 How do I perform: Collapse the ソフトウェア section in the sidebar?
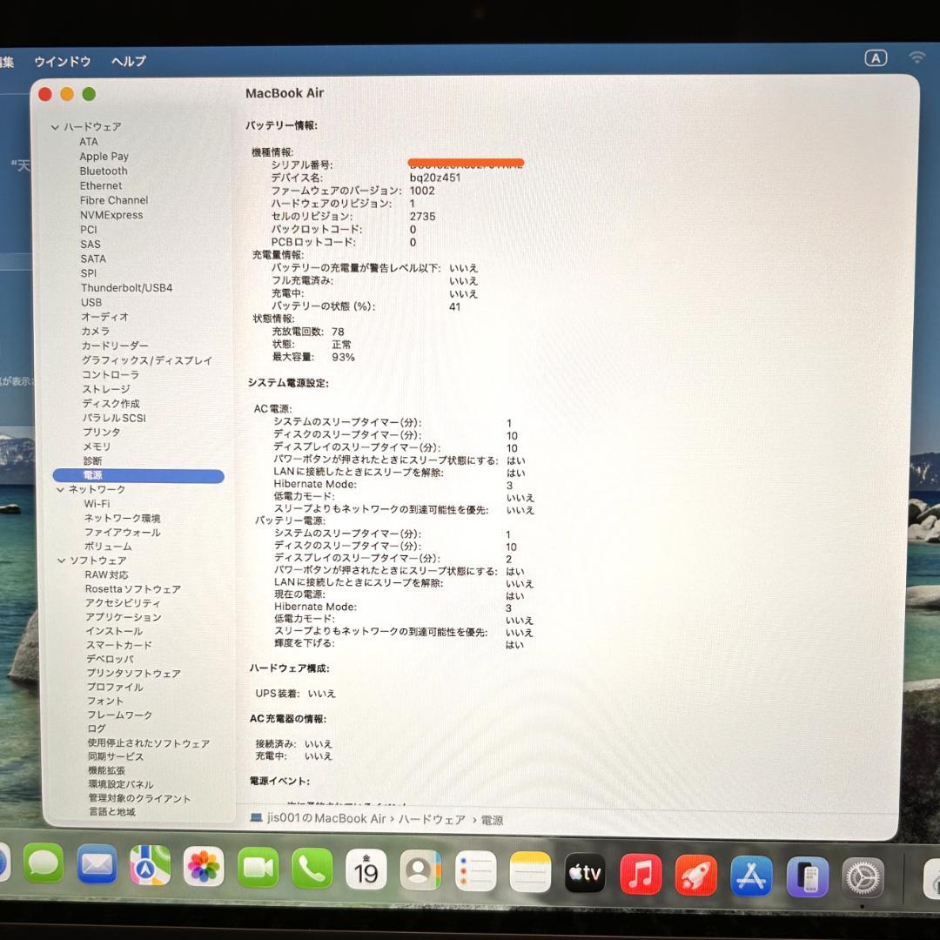pos(61,560)
